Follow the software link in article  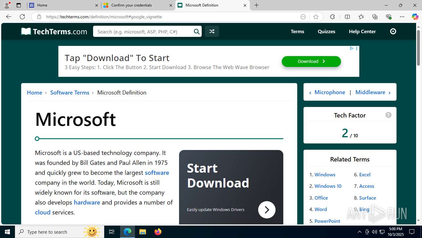pyautogui.click(x=157, y=173)
